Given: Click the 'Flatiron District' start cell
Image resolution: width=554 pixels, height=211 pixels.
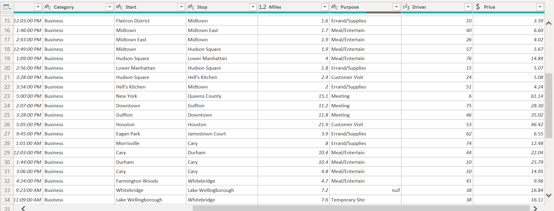Looking at the screenshot, I should click(x=150, y=21).
